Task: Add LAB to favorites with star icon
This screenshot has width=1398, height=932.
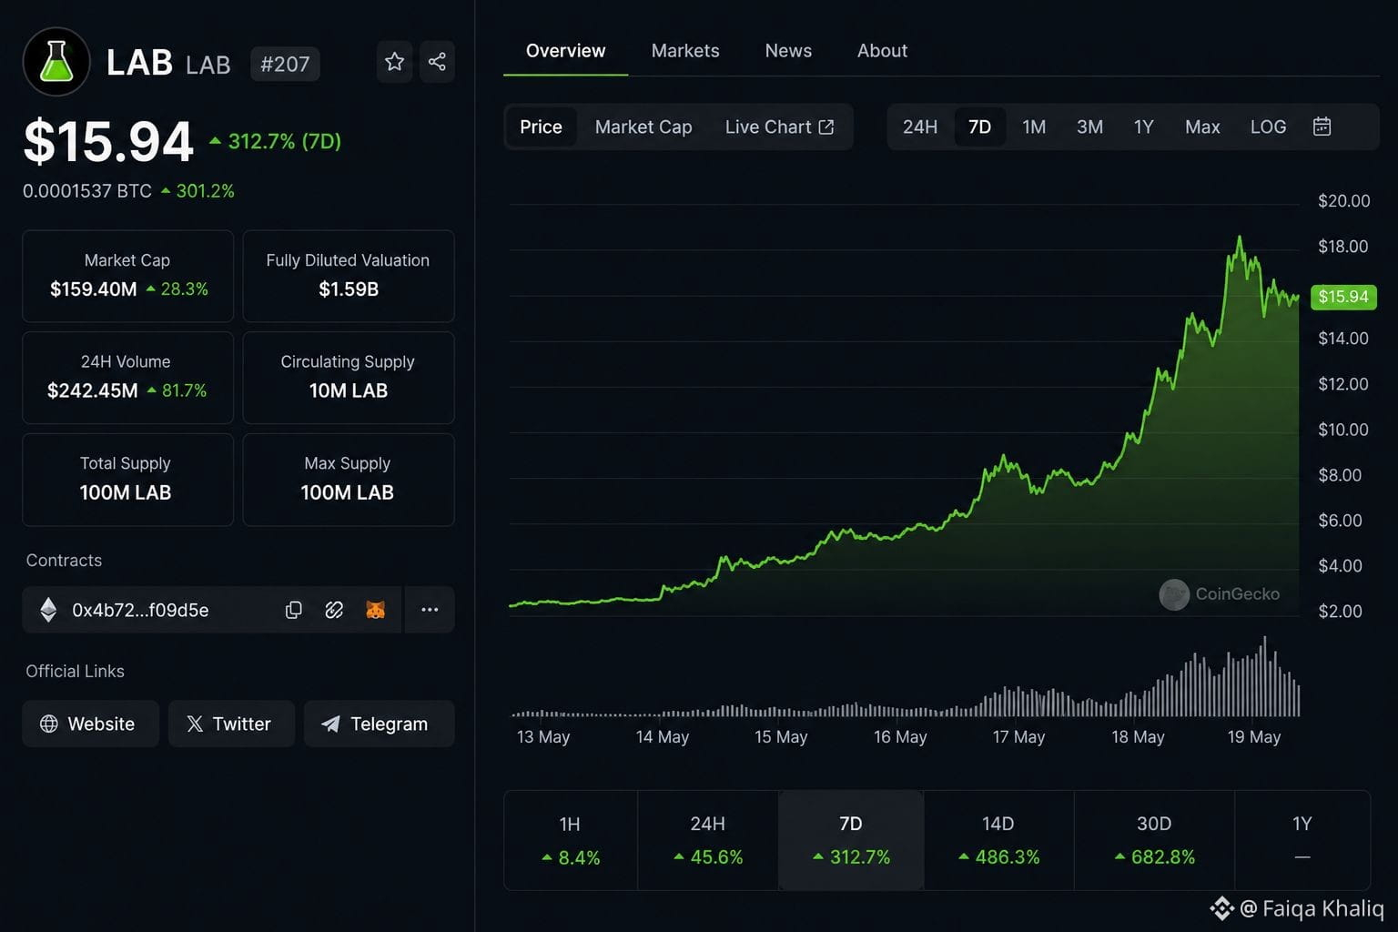Action: click(394, 62)
